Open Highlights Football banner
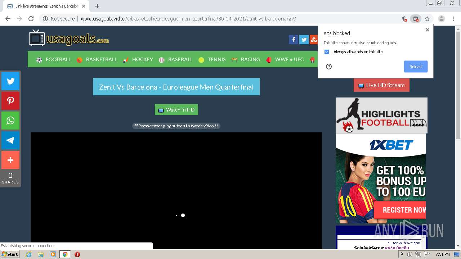This screenshot has height=259, width=461. pyautogui.click(x=381, y=115)
